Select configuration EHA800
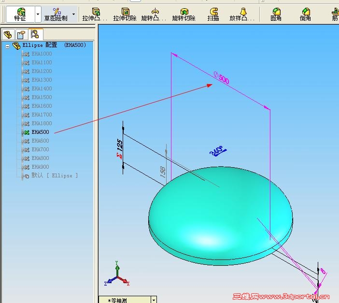This screenshot has width=339, height=303. [x=40, y=158]
